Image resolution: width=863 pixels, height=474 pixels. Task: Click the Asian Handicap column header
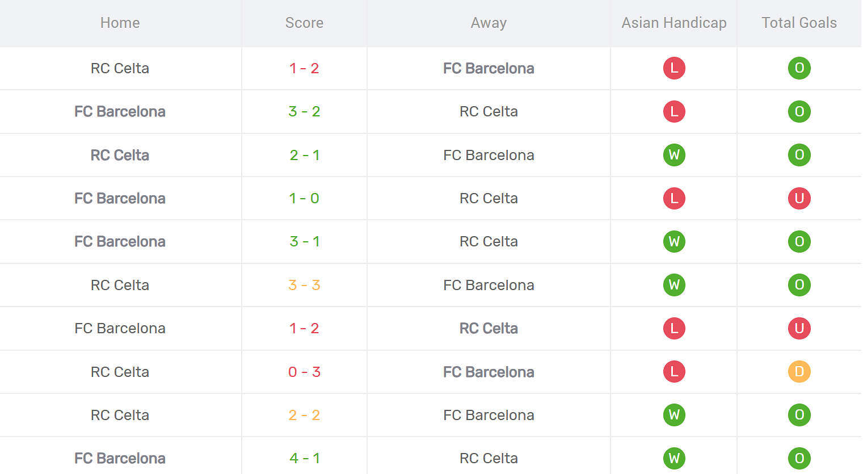(x=674, y=23)
